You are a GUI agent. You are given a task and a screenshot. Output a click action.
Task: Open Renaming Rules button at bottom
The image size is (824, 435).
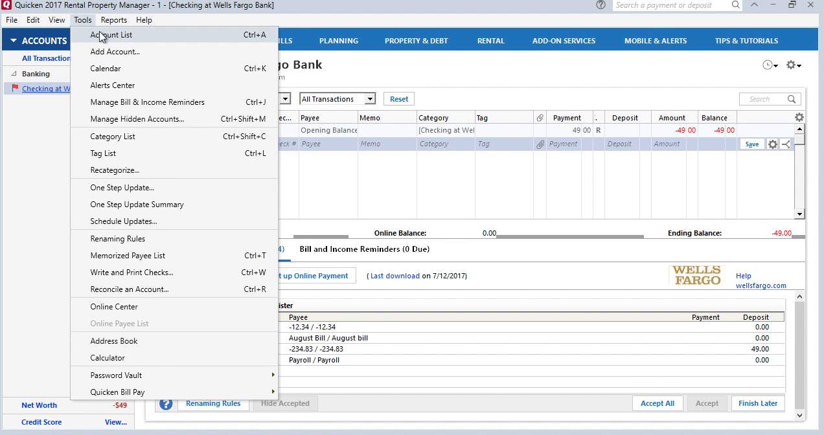(213, 403)
